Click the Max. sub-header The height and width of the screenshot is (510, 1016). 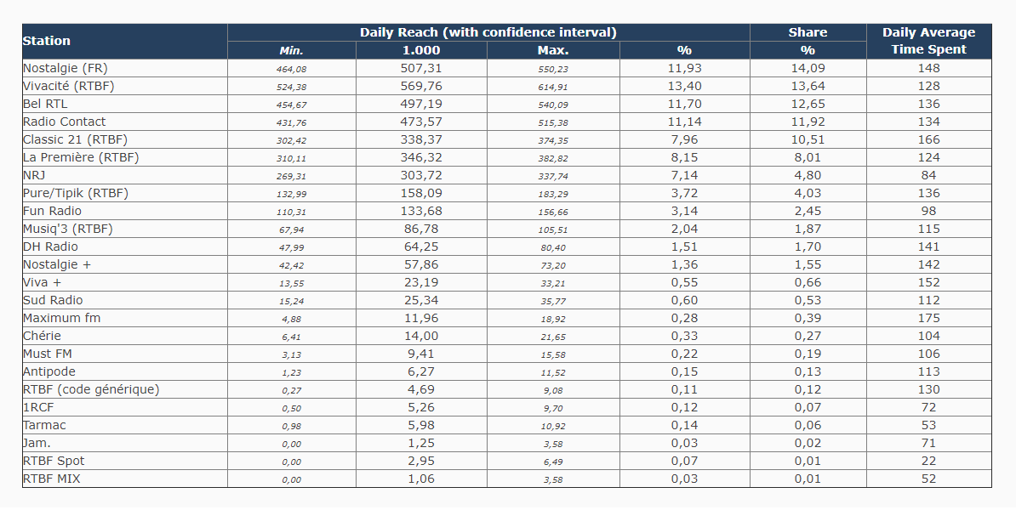[553, 50]
